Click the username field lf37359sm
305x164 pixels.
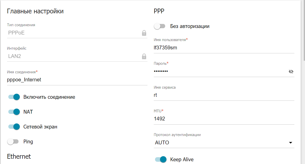coord(224,48)
